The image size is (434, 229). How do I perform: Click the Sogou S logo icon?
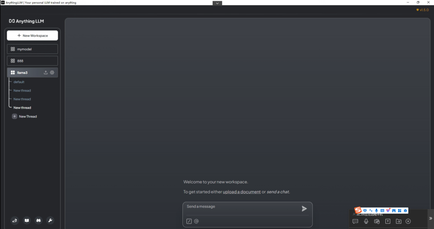point(358,210)
